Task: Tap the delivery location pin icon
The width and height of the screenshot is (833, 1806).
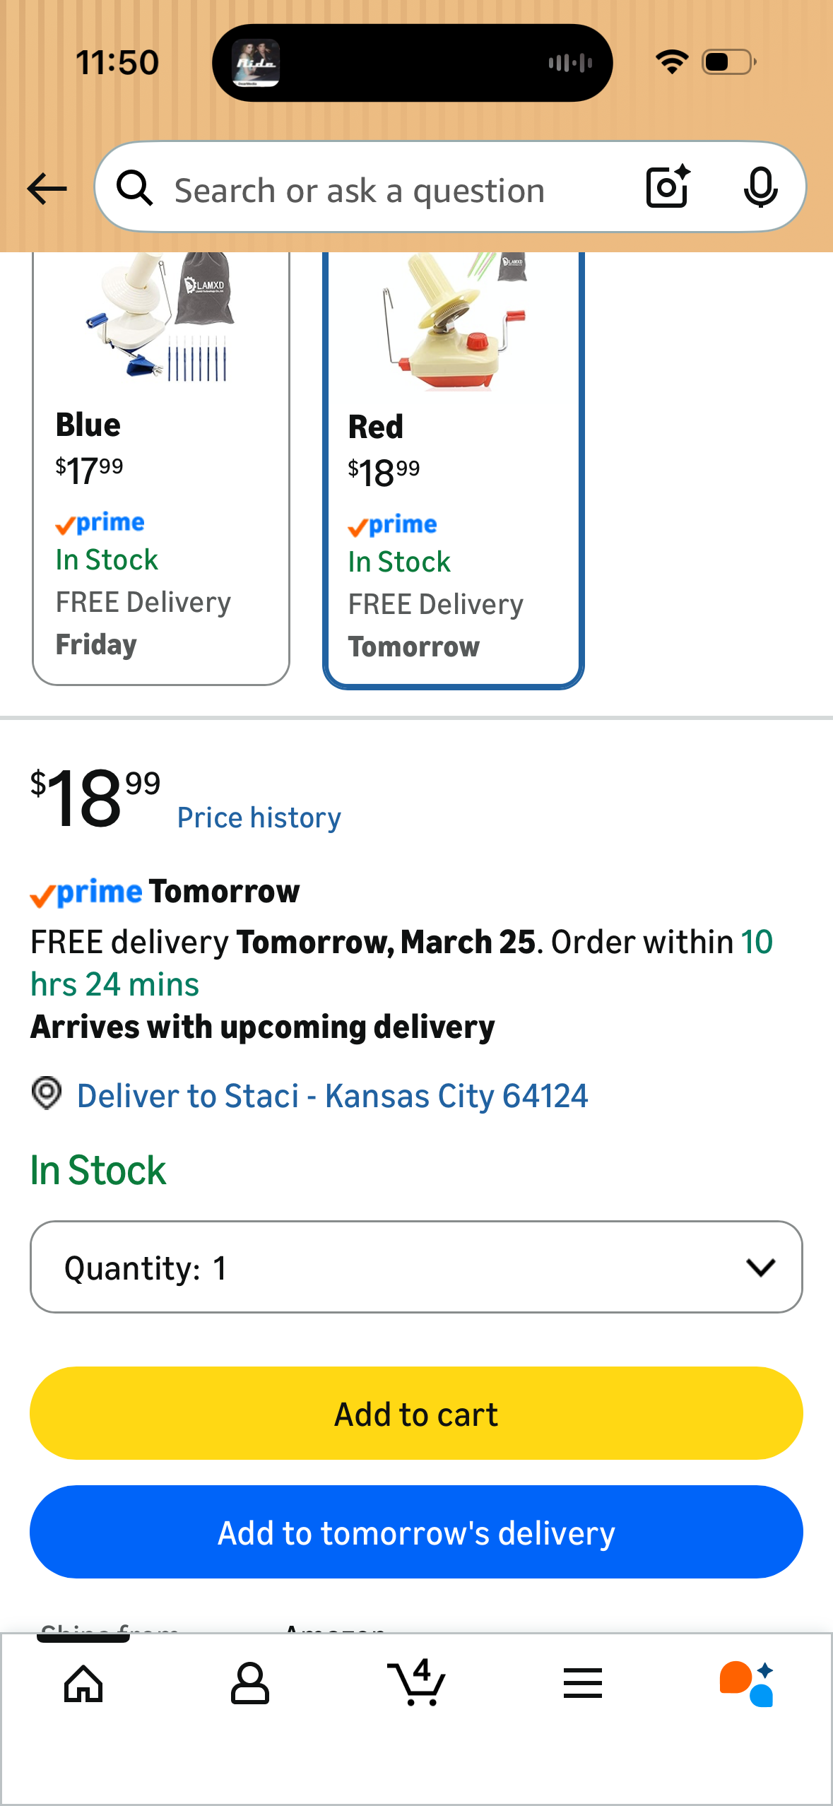Action: 47,1093
